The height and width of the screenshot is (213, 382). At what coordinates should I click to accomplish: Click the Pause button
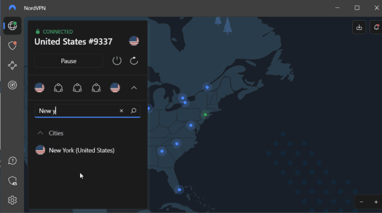[69, 61]
